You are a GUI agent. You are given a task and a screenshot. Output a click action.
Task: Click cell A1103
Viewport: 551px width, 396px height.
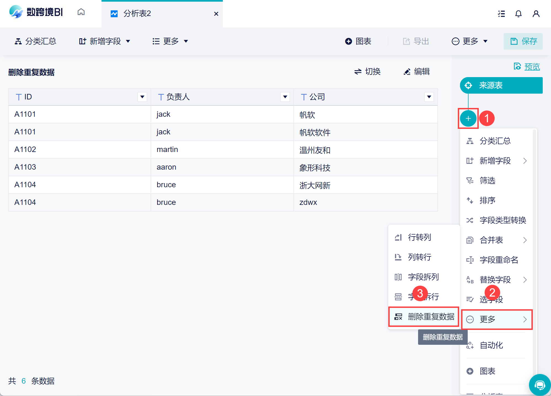79,167
